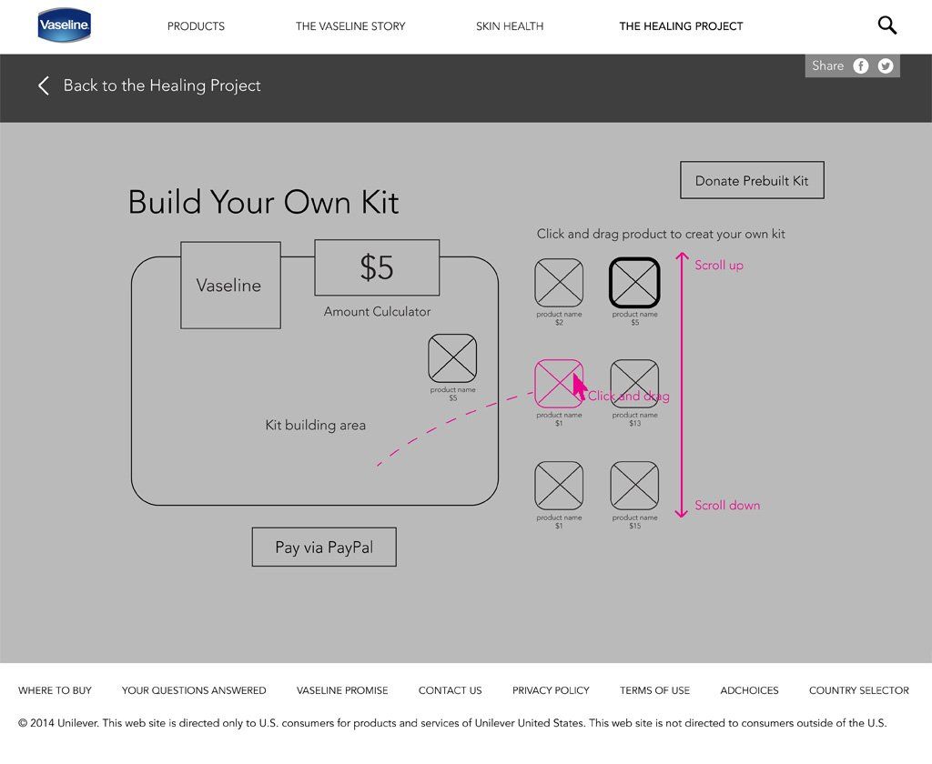Viewport: 932px width, 764px height.
Task: Open PRIVACY POLICY footer link
Action: pos(551,690)
